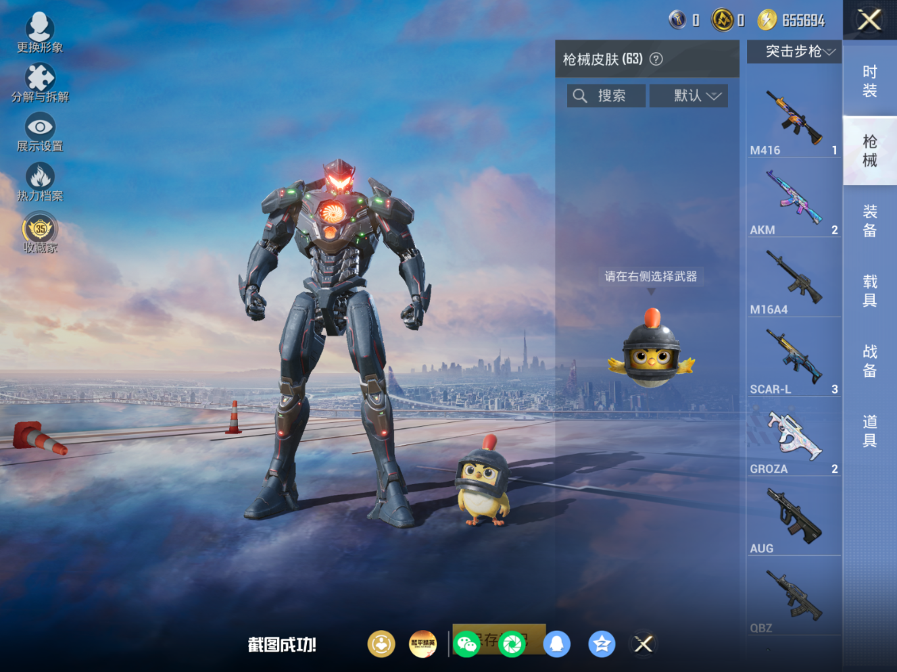Switch to the 道具 items tab
897x672 pixels.
pyautogui.click(x=869, y=432)
